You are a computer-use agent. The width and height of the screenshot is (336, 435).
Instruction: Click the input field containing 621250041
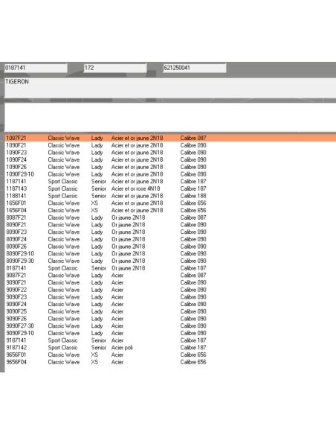(x=195, y=68)
